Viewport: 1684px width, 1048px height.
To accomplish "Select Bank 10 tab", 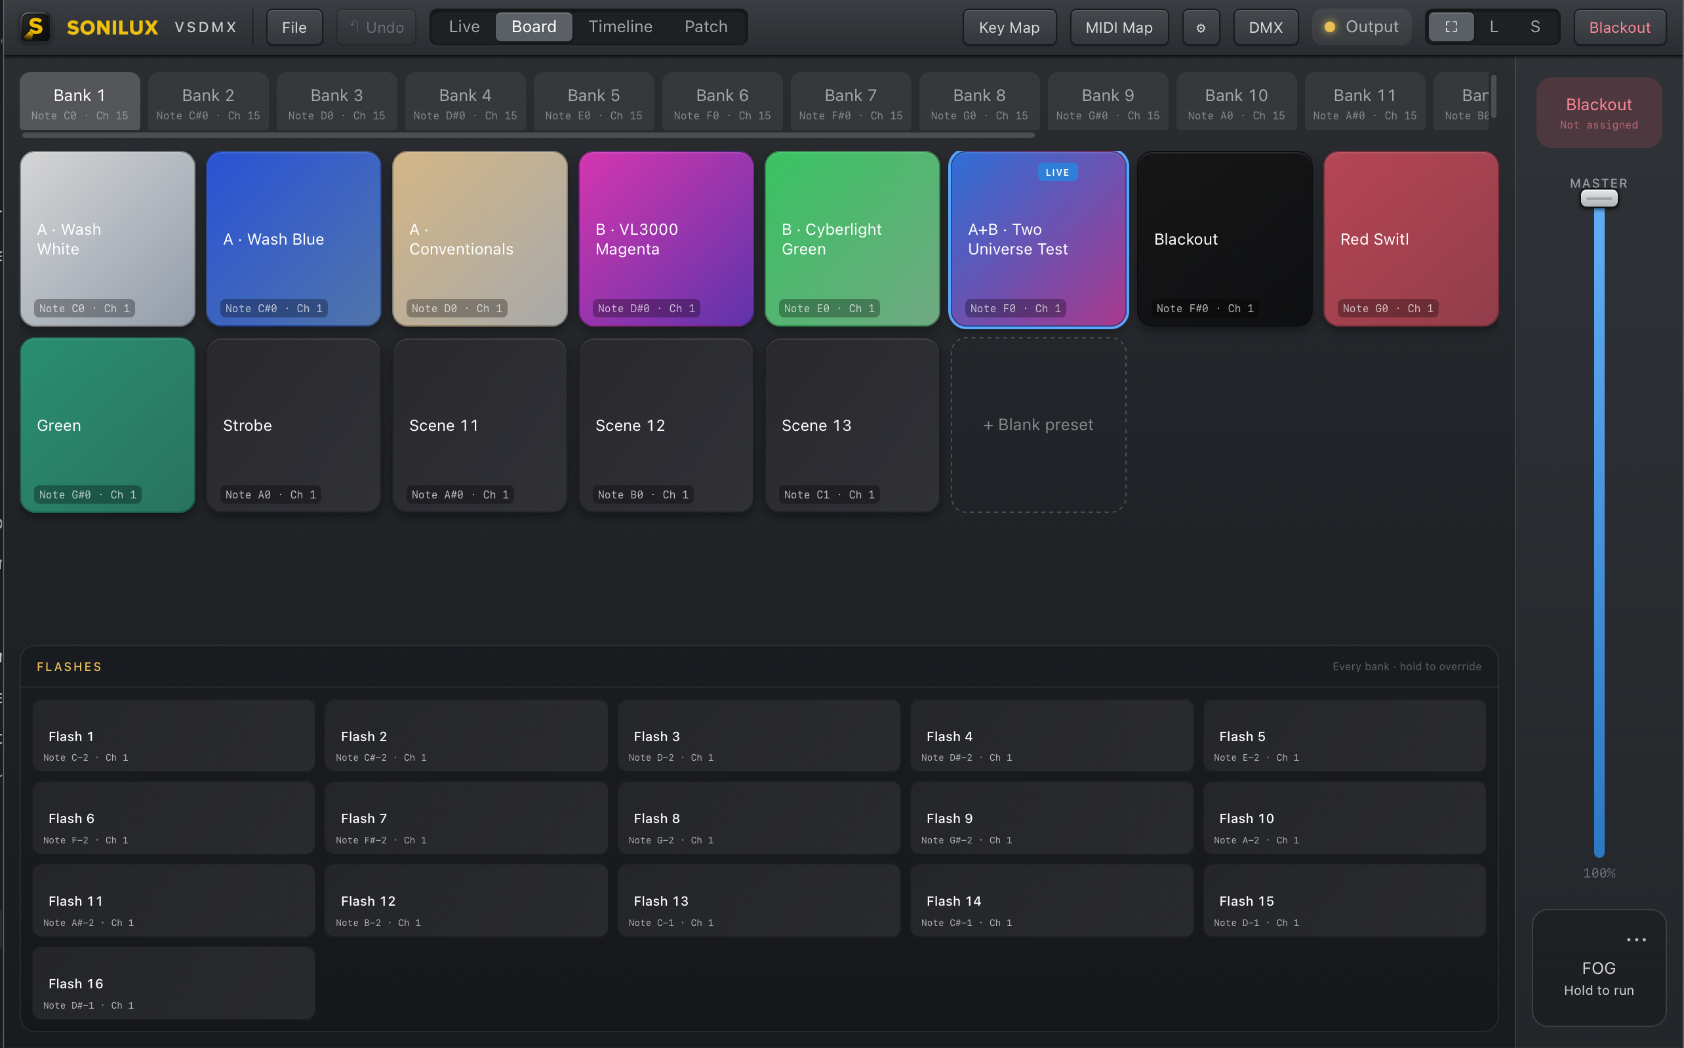I will click(1236, 102).
